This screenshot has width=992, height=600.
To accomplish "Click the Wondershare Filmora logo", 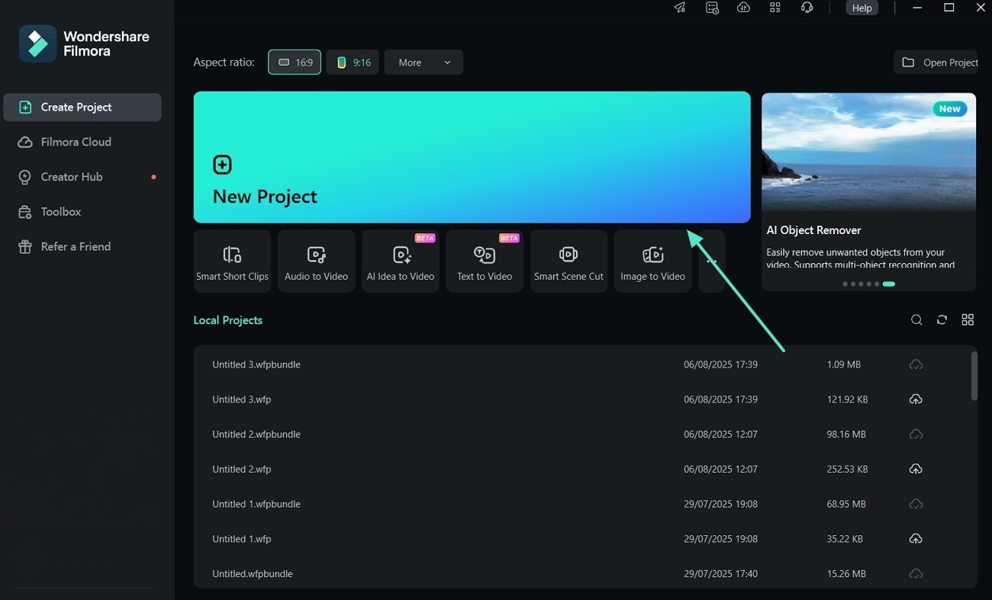I will coord(84,43).
